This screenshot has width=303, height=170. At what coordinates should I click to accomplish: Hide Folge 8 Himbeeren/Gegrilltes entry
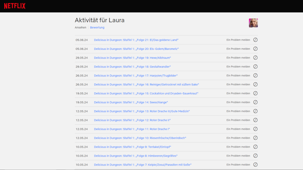[x=255, y=156]
